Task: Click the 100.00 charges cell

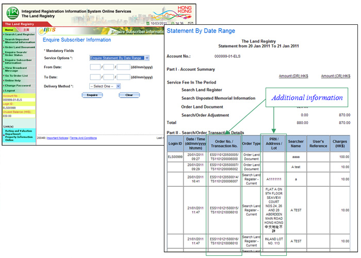Action: pos(340,157)
